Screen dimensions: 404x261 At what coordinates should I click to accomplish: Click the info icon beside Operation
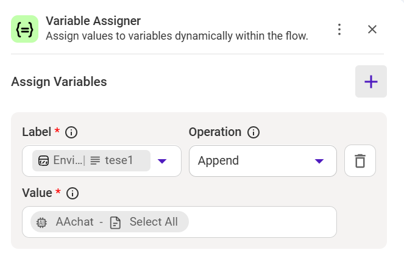(x=253, y=132)
